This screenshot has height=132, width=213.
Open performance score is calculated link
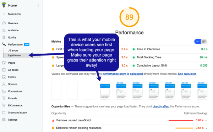122,74
